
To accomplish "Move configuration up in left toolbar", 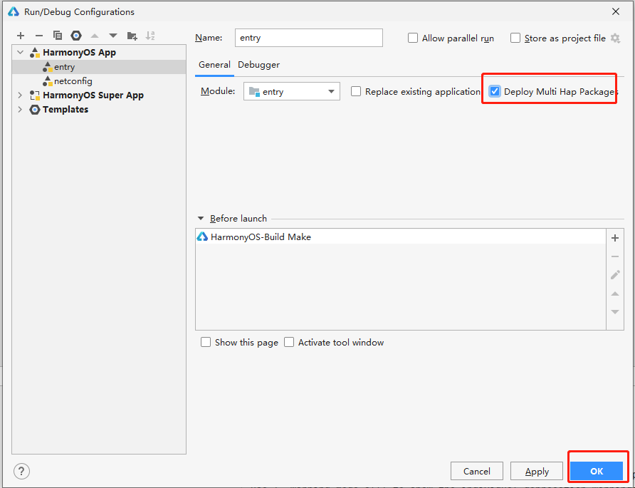I will point(95,36).
